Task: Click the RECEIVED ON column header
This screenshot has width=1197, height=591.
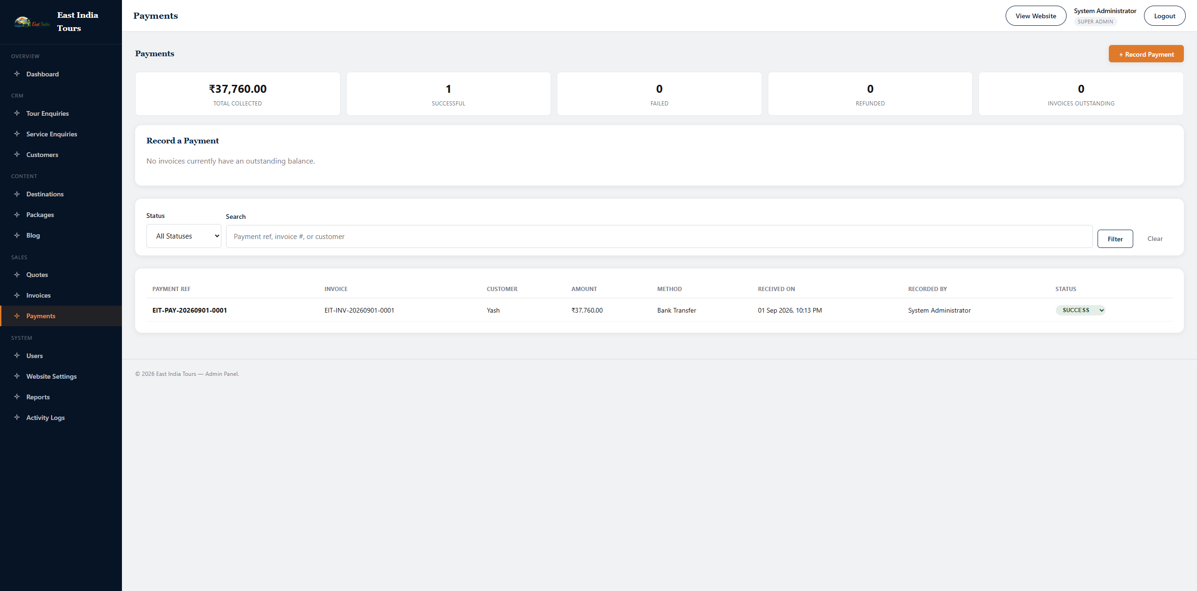Action: [776, 289]
